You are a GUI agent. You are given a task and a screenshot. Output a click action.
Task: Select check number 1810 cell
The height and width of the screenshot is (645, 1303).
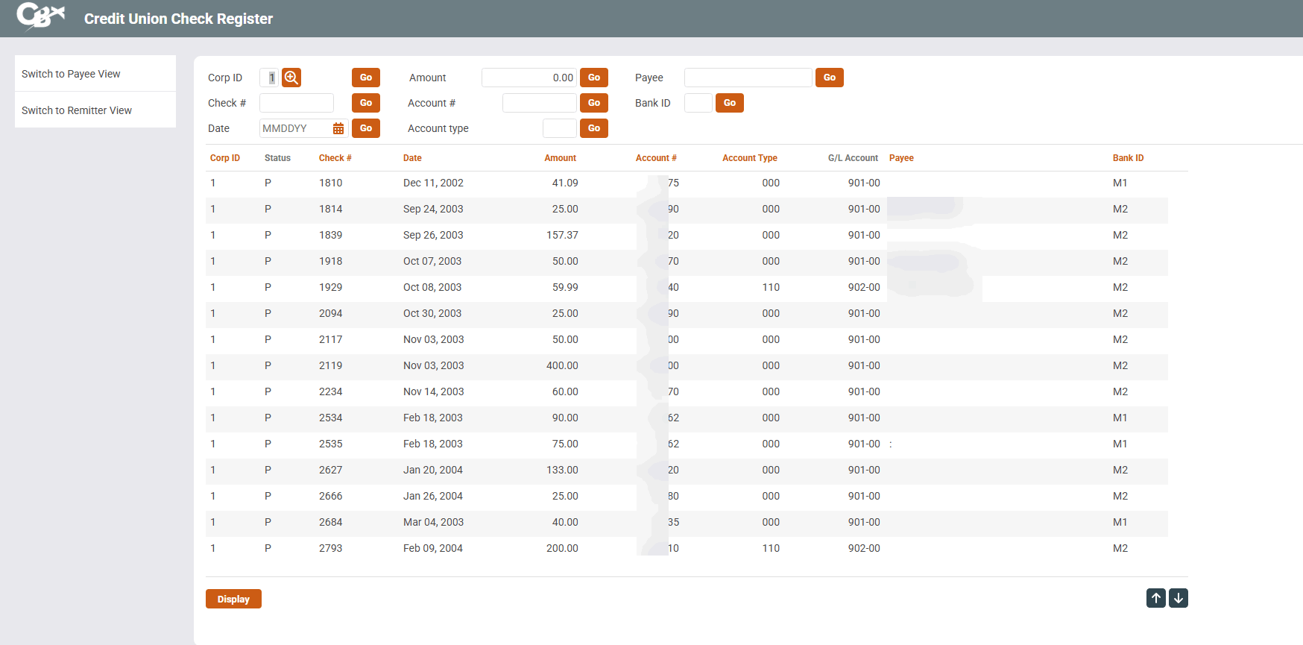pyautogui.click(x=331, y=183)
